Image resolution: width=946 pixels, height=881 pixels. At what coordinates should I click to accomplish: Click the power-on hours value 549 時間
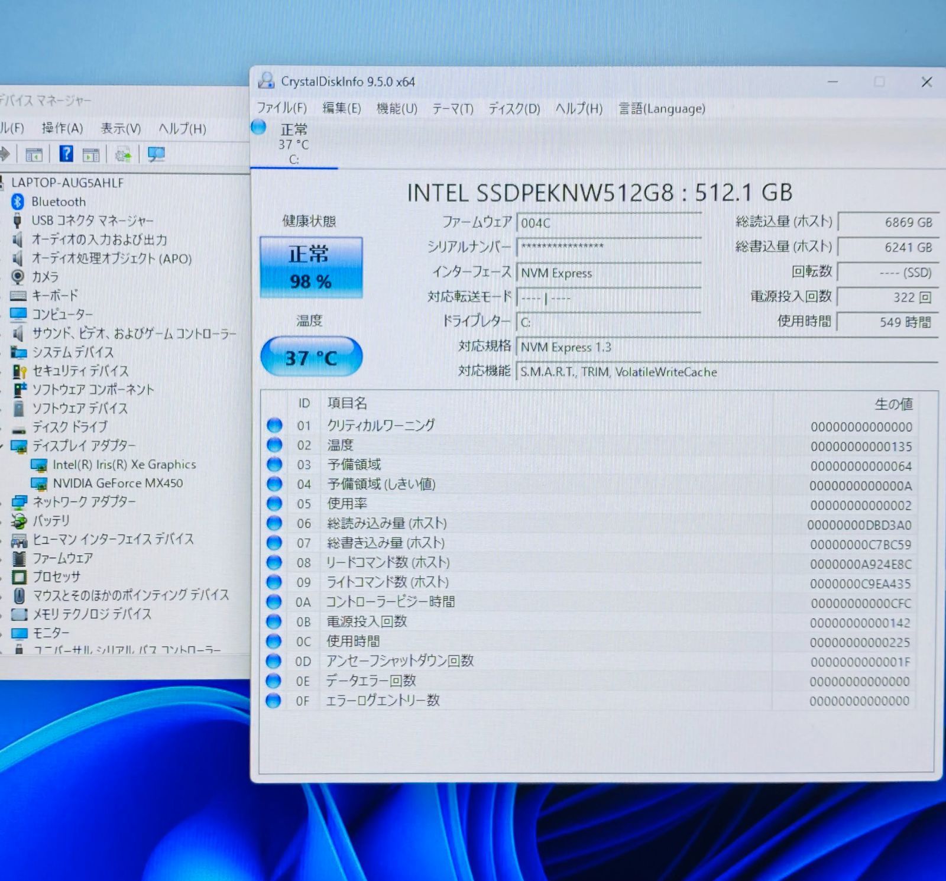pos(888,322)
